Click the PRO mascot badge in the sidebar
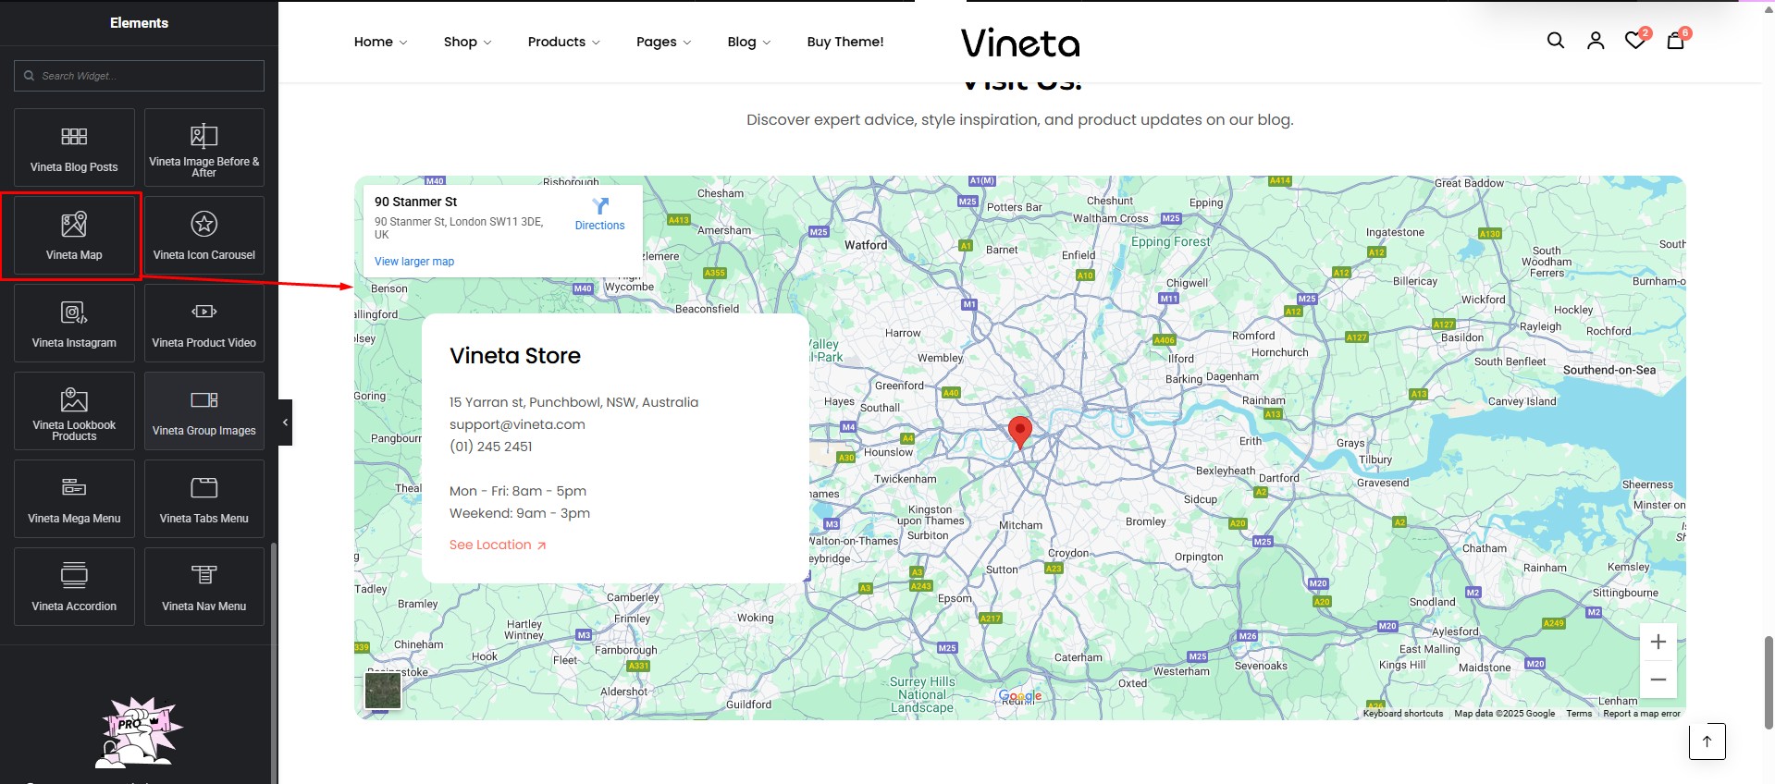This screenshot has width=1775, height=784. tap(139, 732)
